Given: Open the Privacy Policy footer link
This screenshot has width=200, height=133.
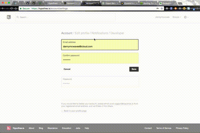Looking at the screenshot, I should [x=182, y=128].
